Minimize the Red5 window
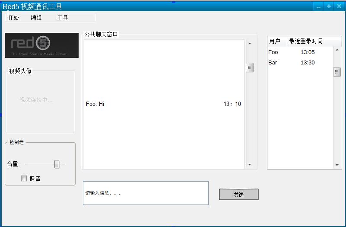 318,6
